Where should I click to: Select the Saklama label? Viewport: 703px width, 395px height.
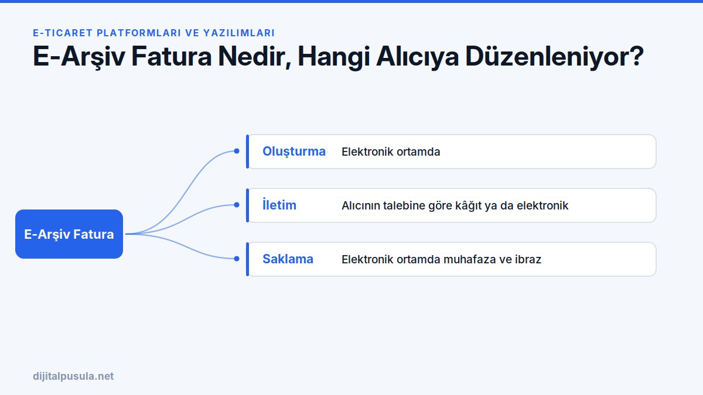point(288,259)
